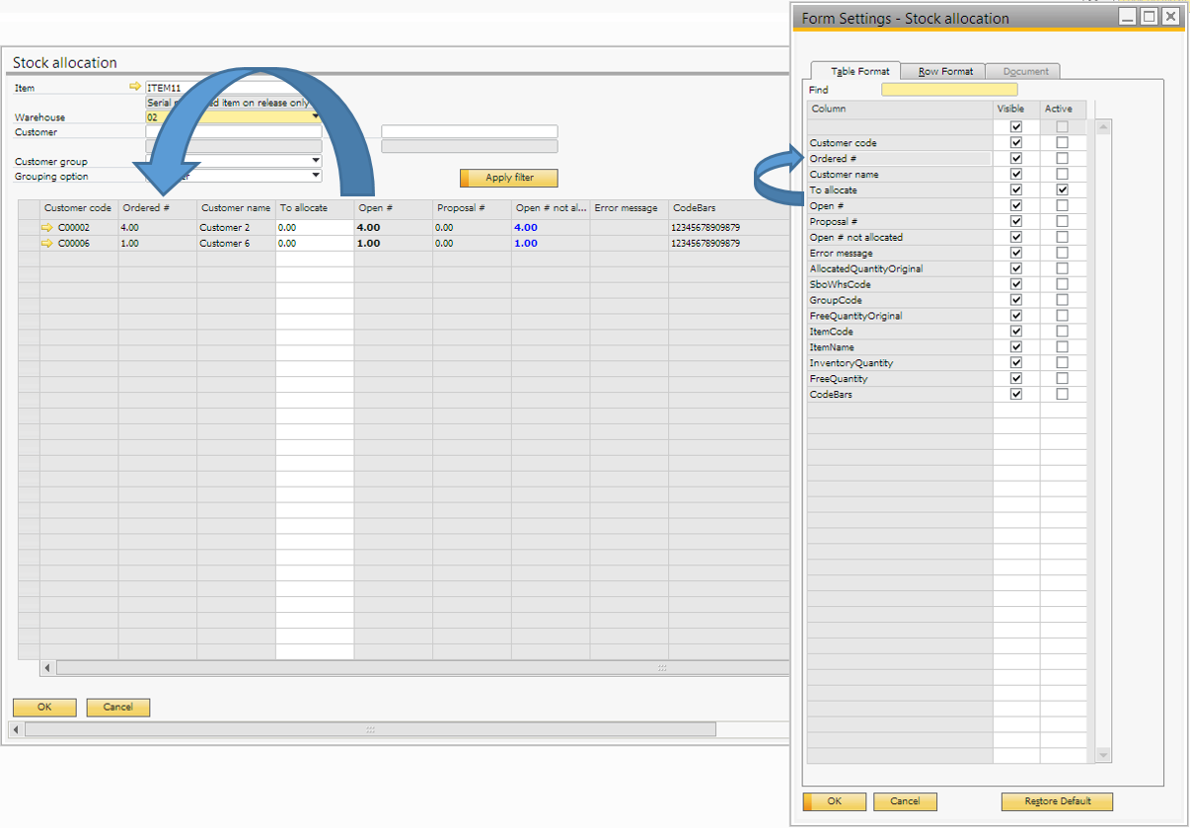Toggle Visible checkbox for Customer code

point(1016,143)
